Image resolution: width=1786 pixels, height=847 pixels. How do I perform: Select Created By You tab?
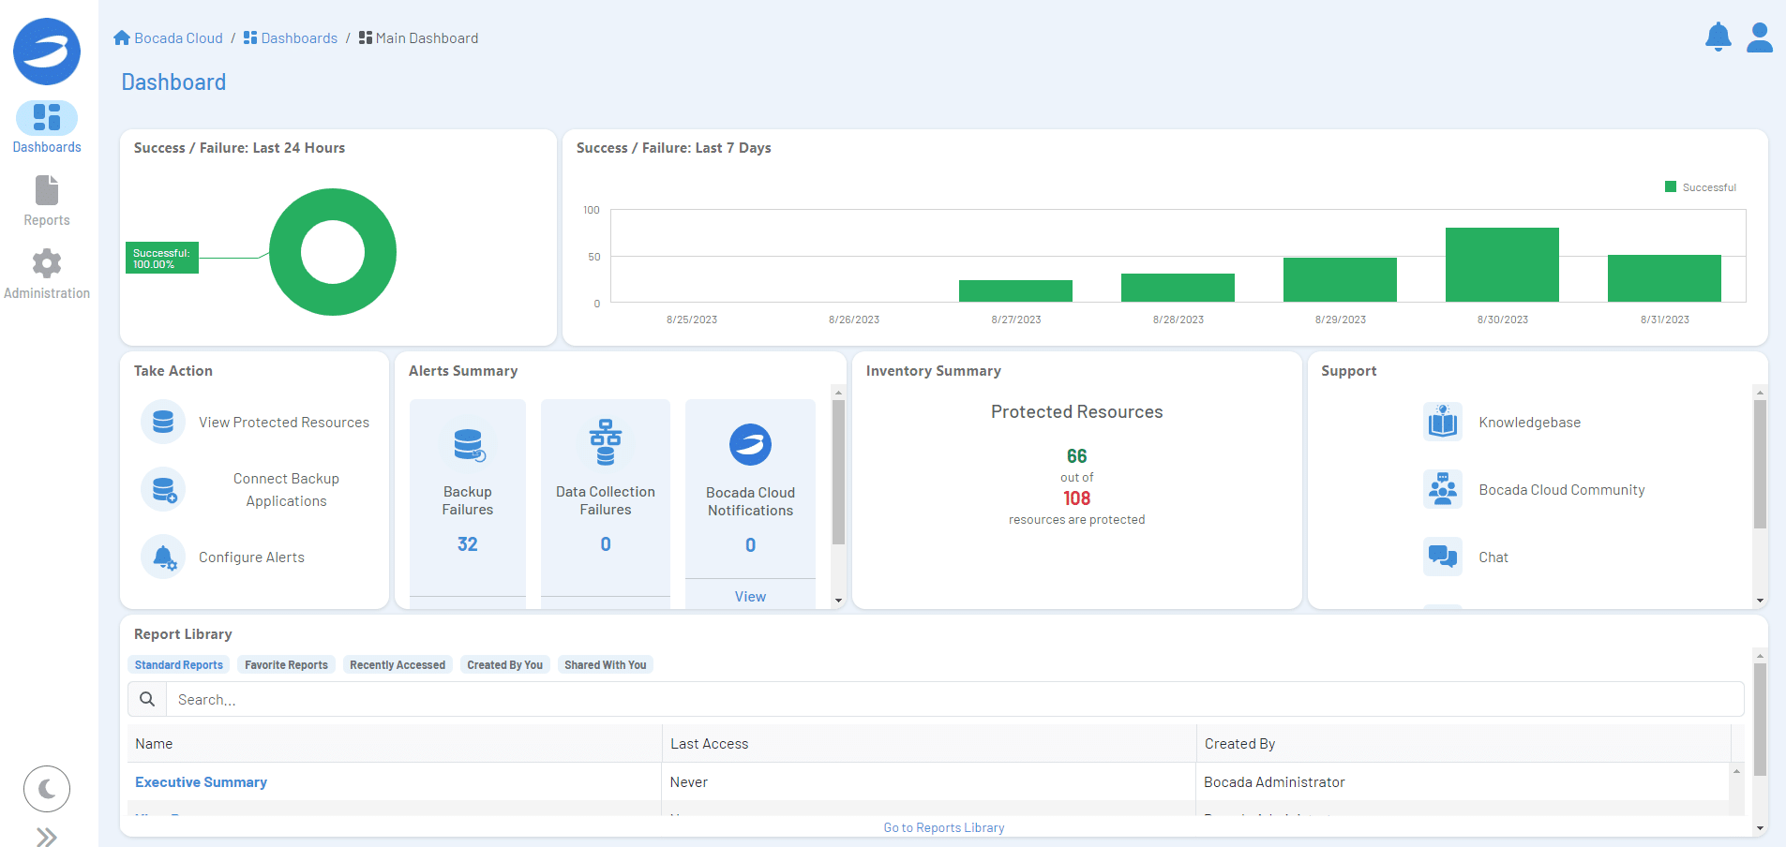(504, 665)
